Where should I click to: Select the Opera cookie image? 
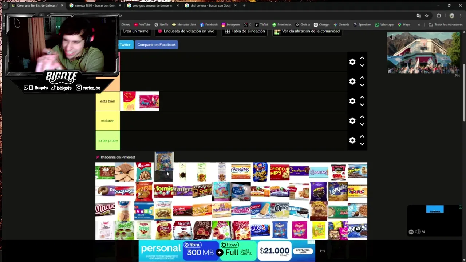tap(280, 211)
